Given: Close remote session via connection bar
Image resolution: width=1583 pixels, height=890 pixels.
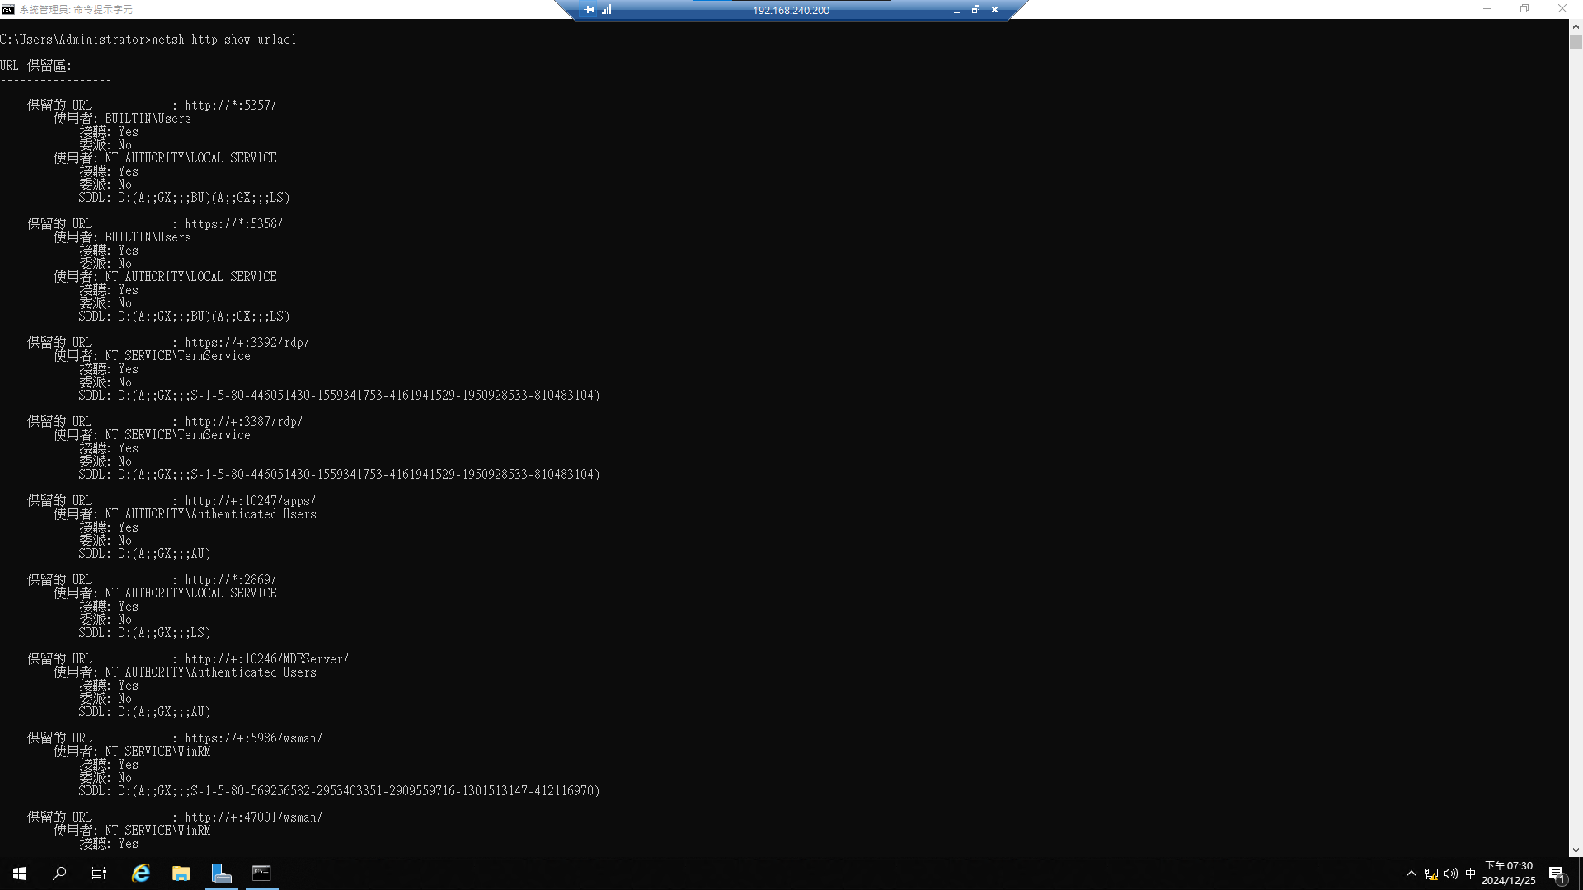Looking at the screenshot, I should pos(994,10).
